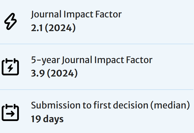Click the lightning bolt Impact Factor icon
Image resolution: width=194 pixels, height=133 pixels.
tap(10, 22)
